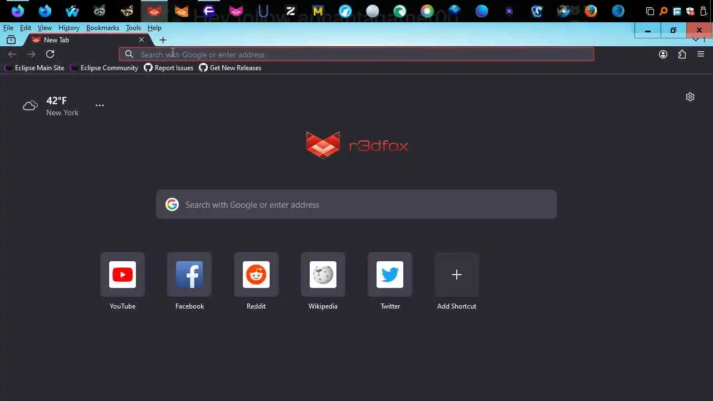The width and height of the screenshot is (713, 401).
Task: Open a new tab with plus button
Action: 163,40
